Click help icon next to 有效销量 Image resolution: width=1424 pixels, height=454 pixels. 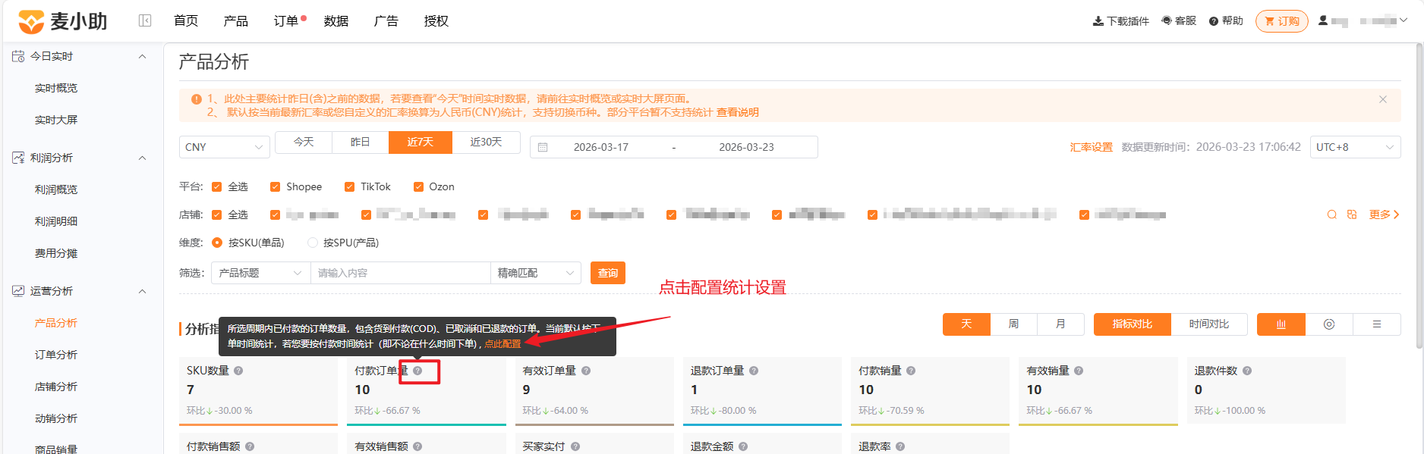pos(1079,371)
